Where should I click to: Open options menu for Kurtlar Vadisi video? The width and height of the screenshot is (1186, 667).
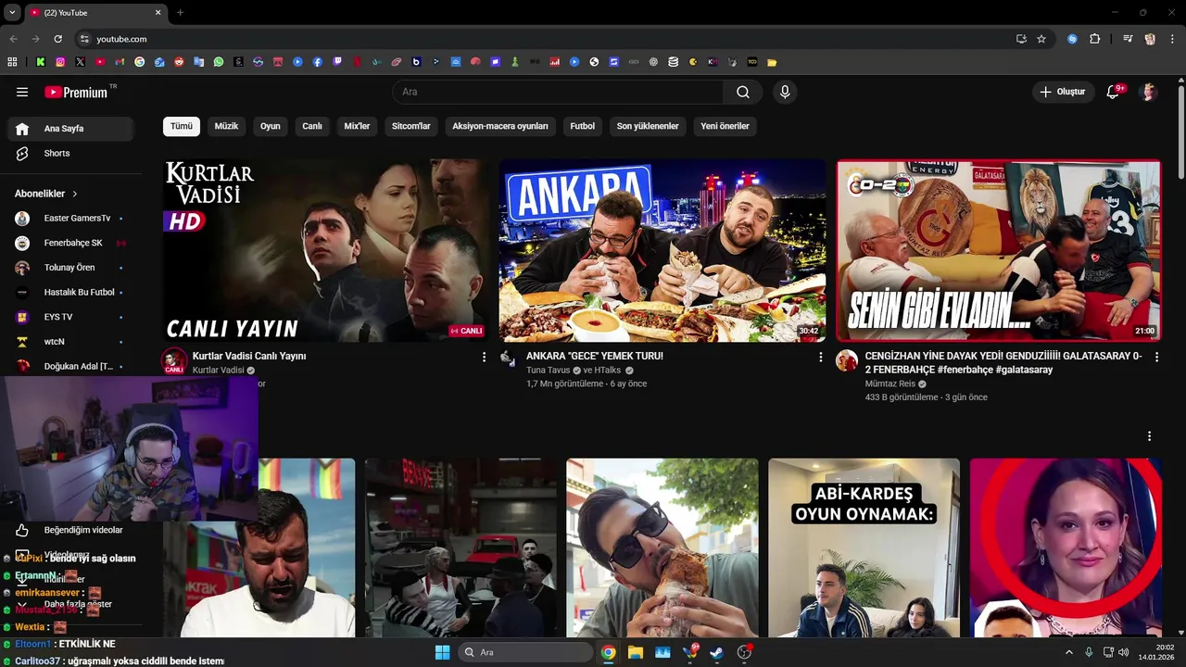click(484, 357)
